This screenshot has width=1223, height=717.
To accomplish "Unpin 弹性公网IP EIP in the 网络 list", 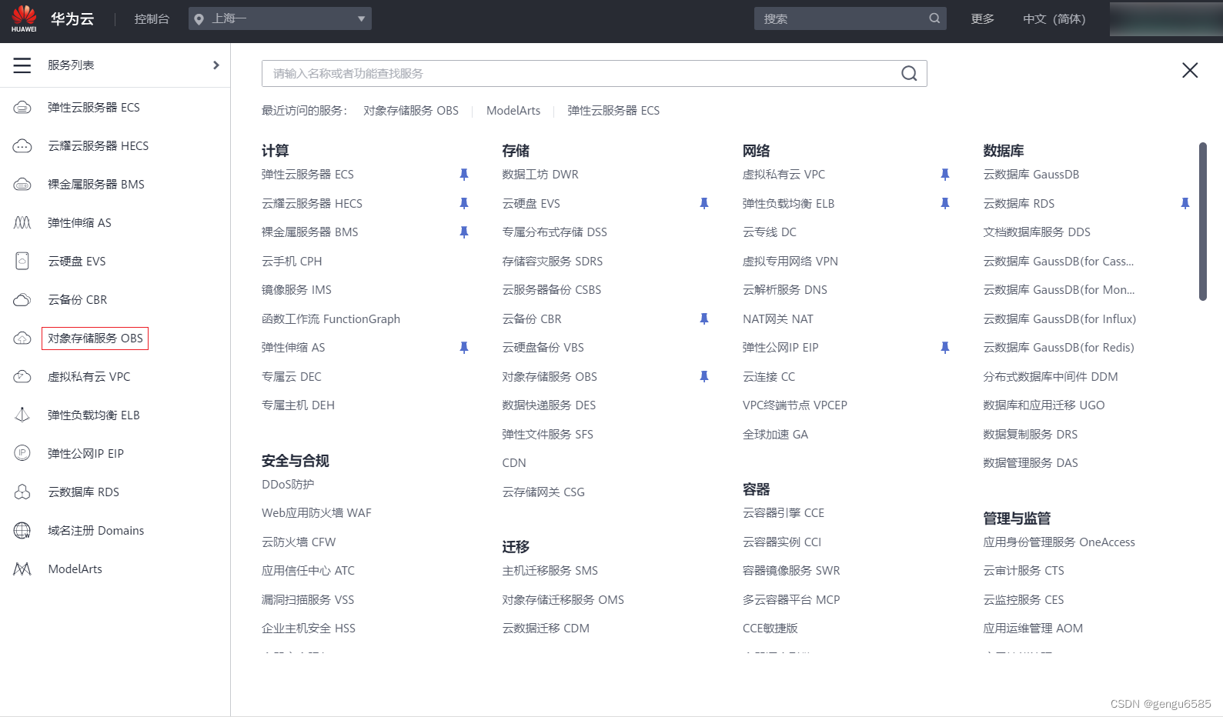I will [x=945, y=348].
